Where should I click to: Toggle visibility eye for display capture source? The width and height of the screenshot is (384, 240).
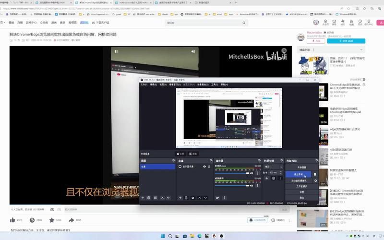click(204, 167)
